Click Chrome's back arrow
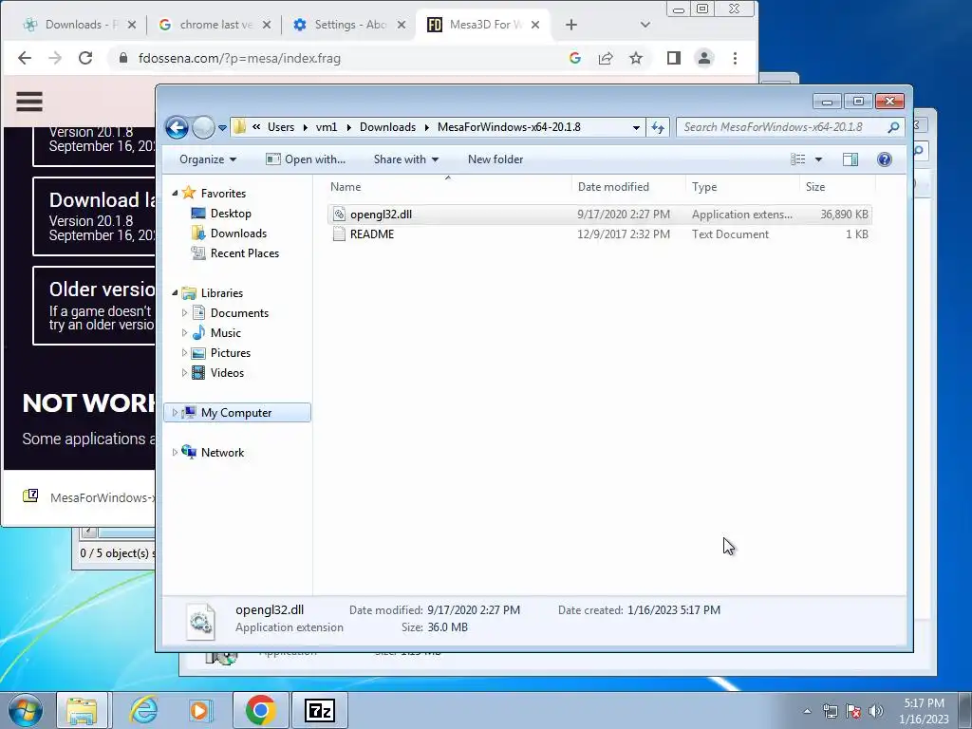Image resolution: width=972 pixels, height=729 pixels. 25,58
